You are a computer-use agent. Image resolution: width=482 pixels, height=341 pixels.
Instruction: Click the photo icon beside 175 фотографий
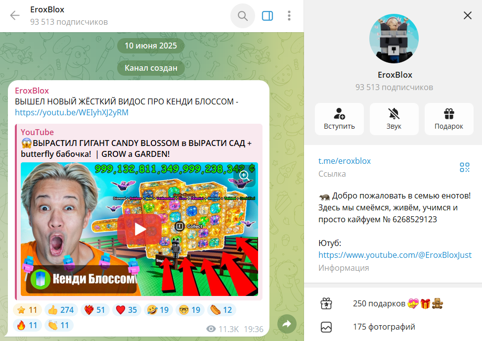(326, 327)
